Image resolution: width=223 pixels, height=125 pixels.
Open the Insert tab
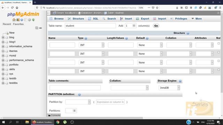[126, 19]
